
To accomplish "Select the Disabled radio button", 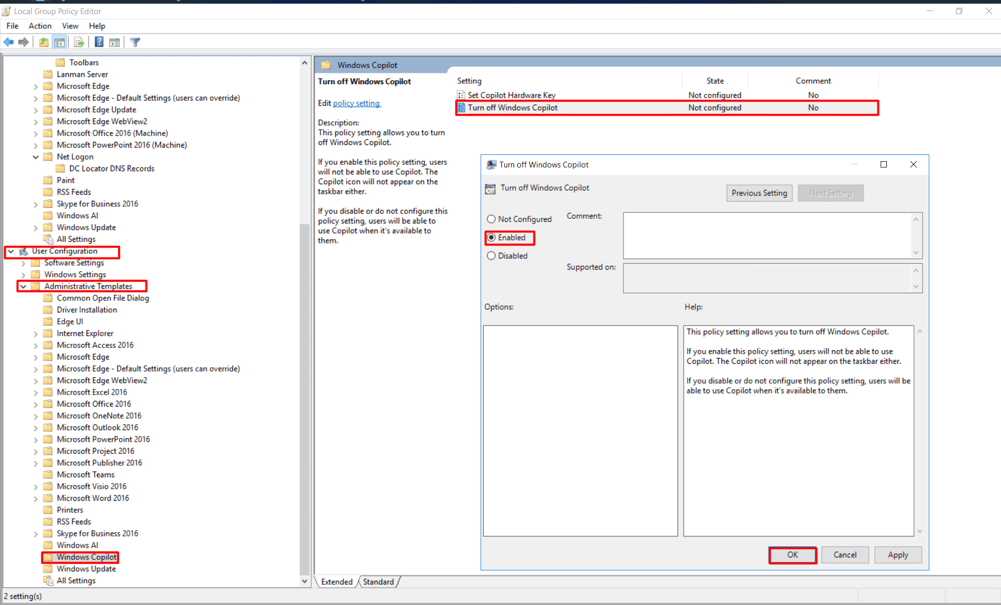I will click(492, 255).
